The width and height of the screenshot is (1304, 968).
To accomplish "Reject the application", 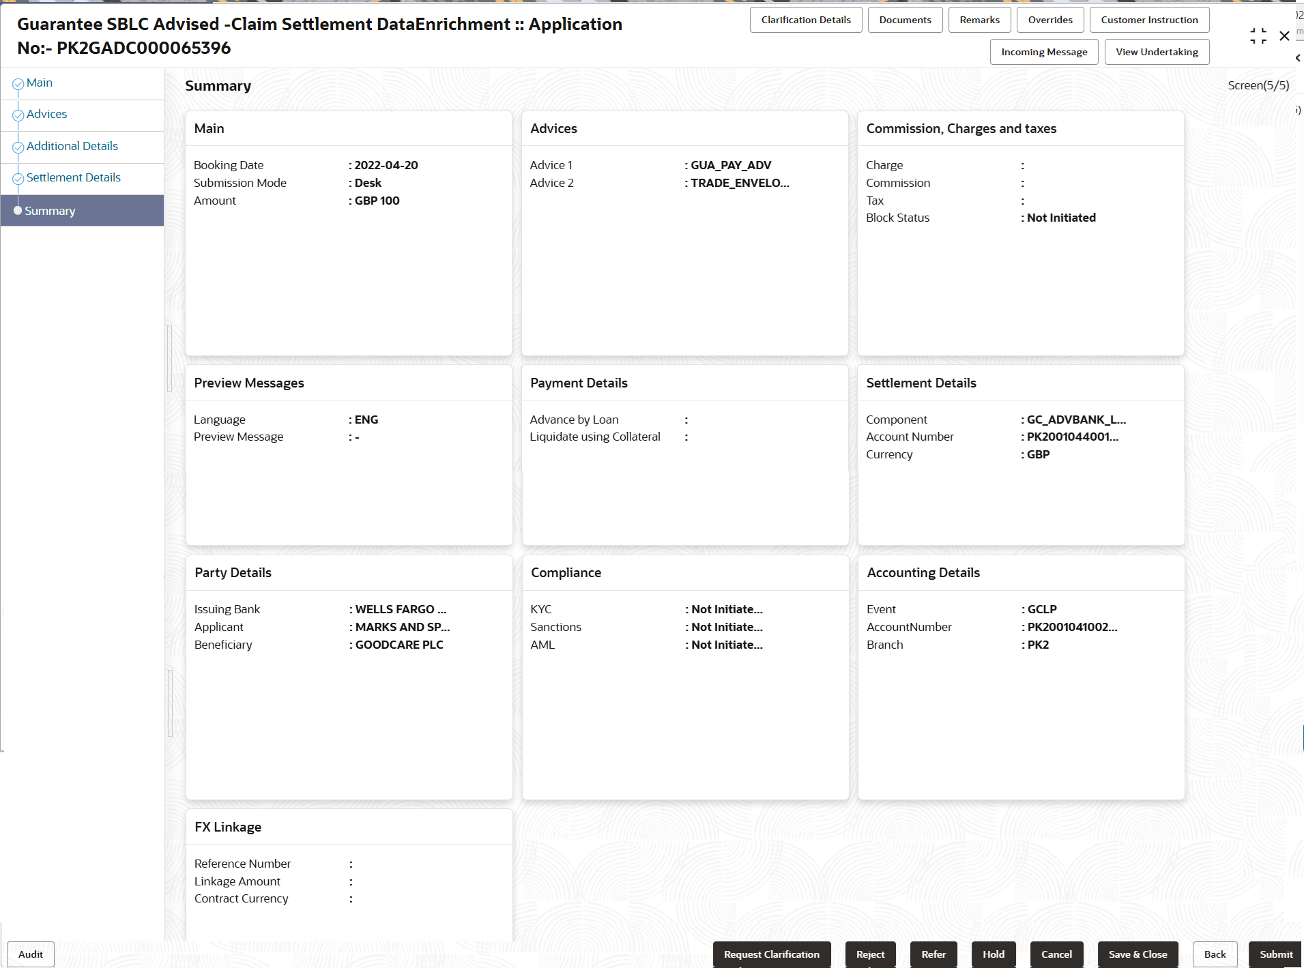I will (870, 954).
